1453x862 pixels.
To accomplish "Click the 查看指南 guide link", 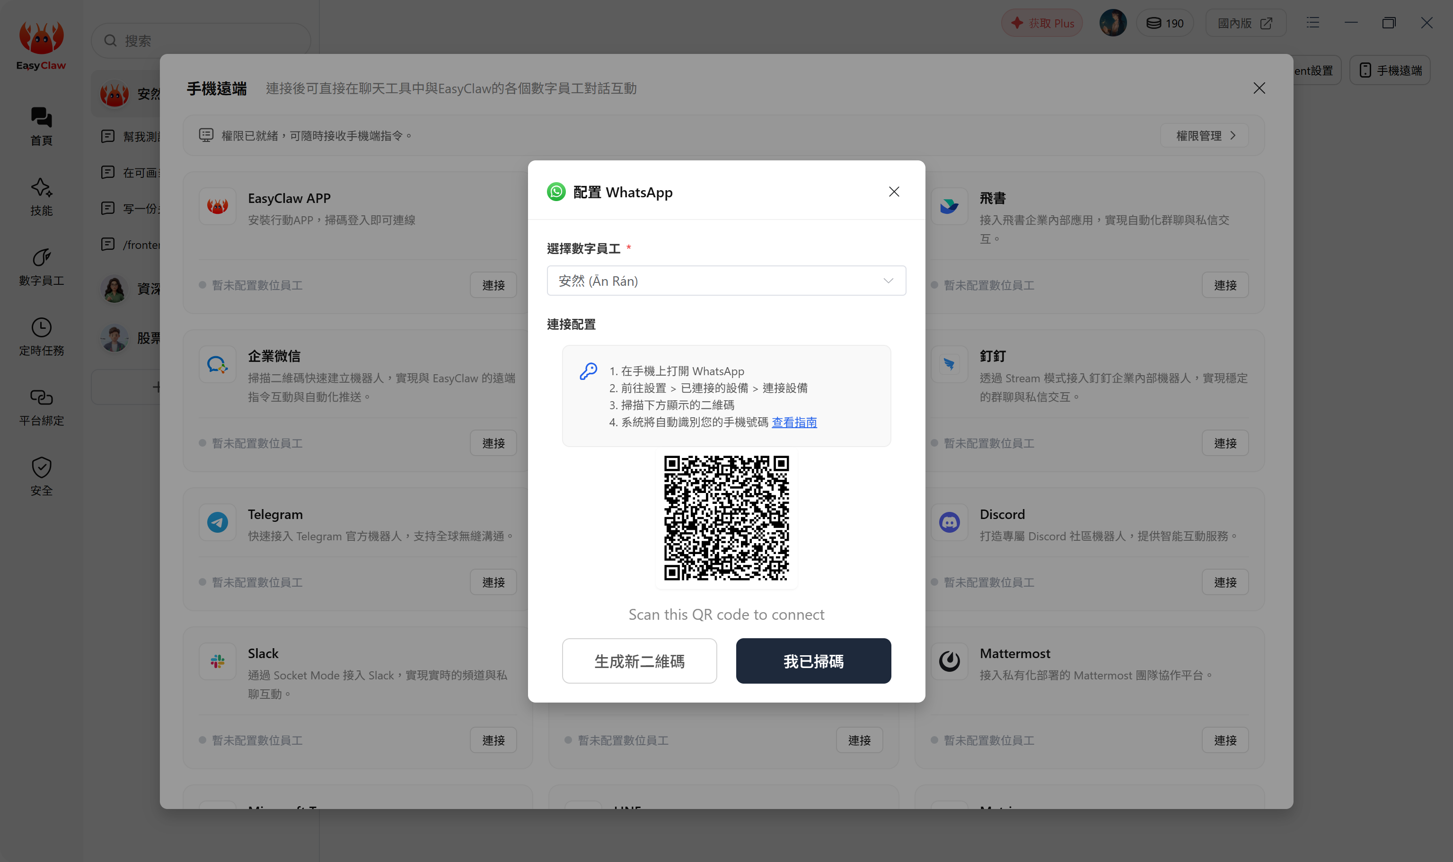I will pyautogui.click(x=794, y=422).
